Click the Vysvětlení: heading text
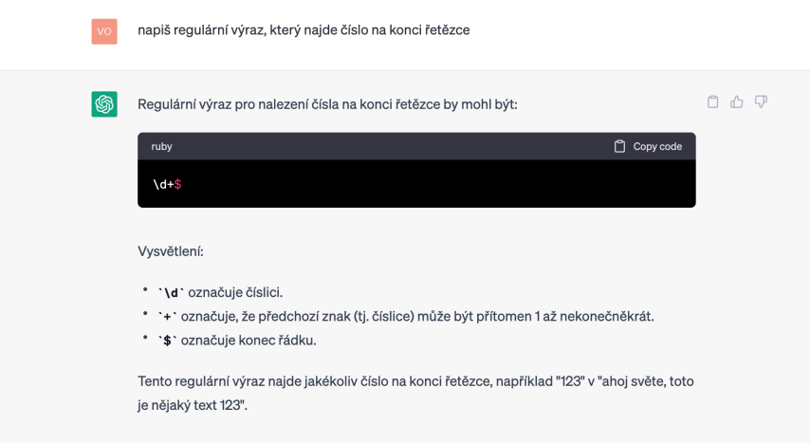The height and width of the screenshot is (443, 810). [171, 251]
